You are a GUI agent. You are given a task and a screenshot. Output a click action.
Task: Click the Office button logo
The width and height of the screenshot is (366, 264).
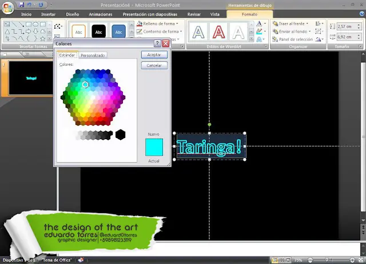tap(7, 7)
